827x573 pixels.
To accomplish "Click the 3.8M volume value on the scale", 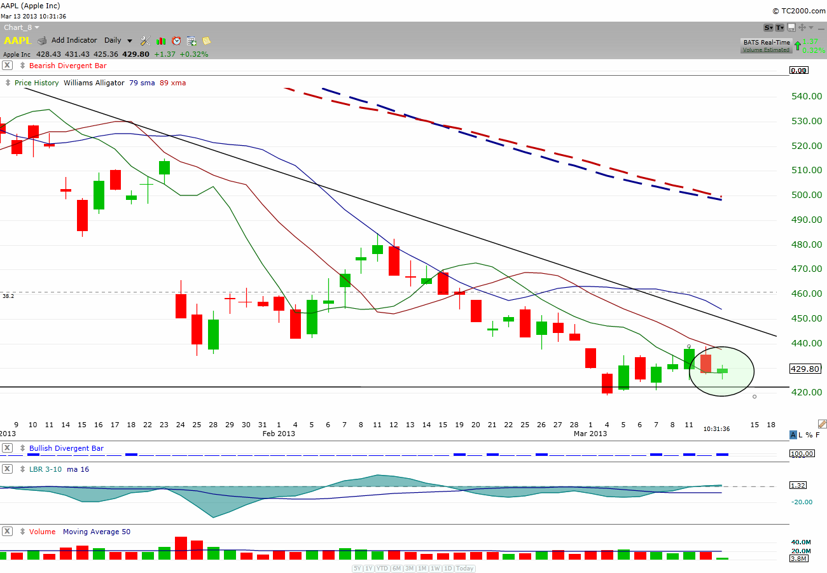I will (x=798, y=558).
